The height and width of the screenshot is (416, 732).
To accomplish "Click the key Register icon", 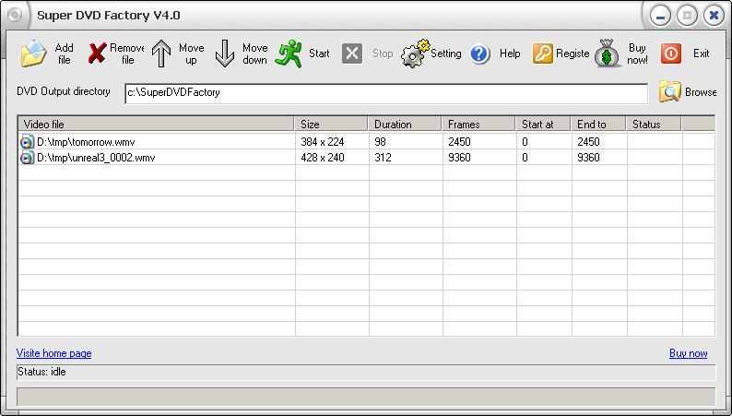I will tap(542, 53).
